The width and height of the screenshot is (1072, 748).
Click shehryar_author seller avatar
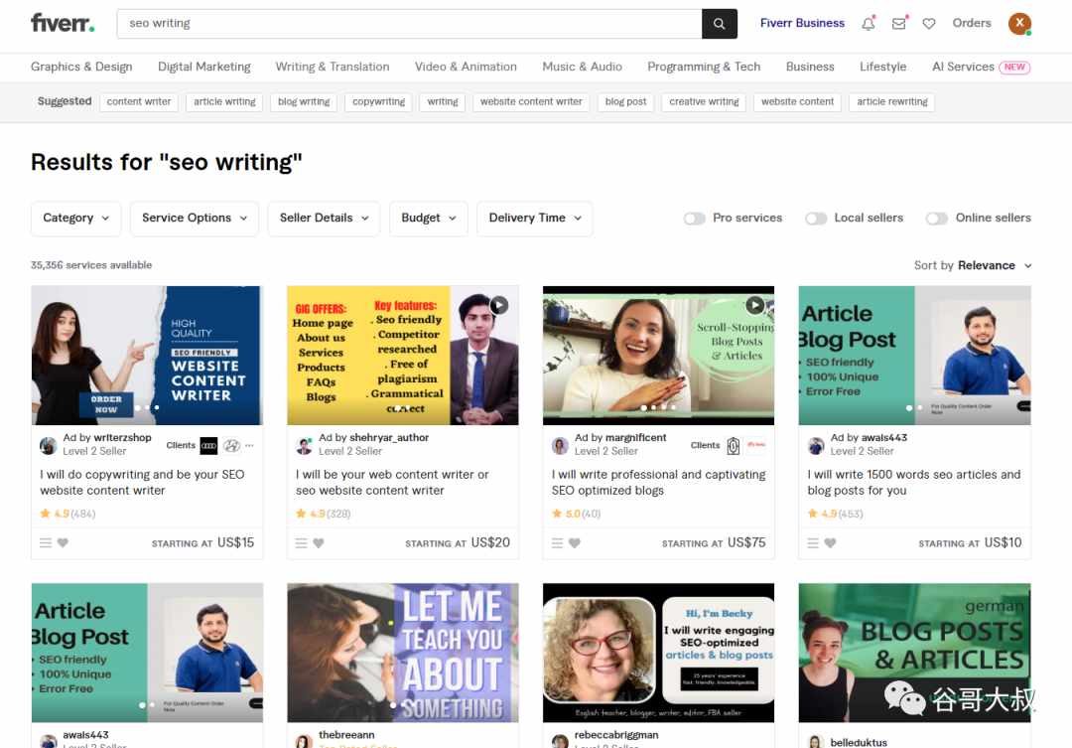click(305, 445)
